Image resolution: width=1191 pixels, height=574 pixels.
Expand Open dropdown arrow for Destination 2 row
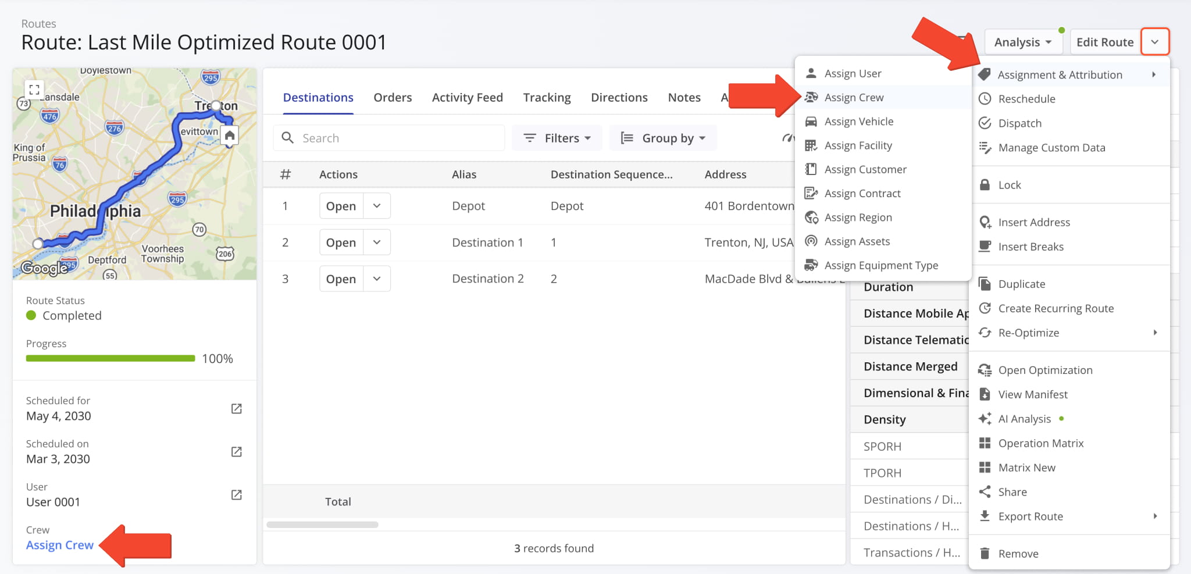click(x=377, y=279)
